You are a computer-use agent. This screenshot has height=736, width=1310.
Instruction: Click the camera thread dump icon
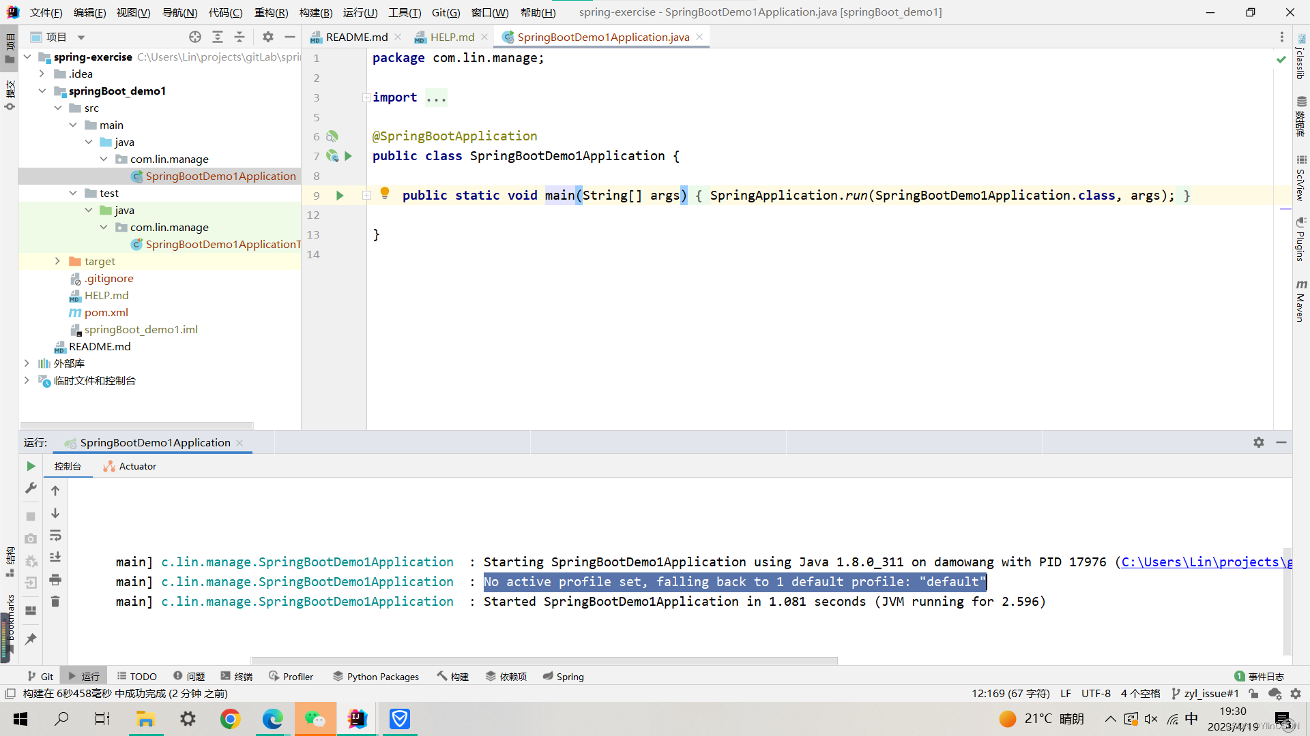click(x=31, y=538)
